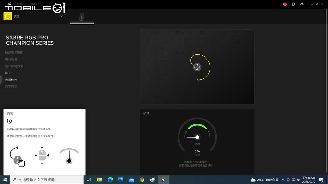
Task: Click the 資訊 info panel heading
Action: pyautogui.click(x=10, y=114)
